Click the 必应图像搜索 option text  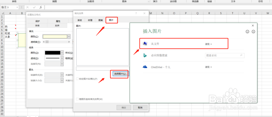click(x=159, y=55)
